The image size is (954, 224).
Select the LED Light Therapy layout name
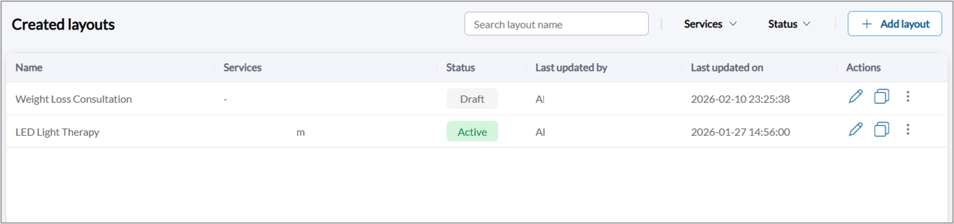[58, 132]
